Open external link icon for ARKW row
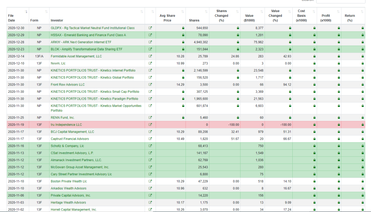The height and width of the screenshot is (212, 371). click(x=150, y=42)
